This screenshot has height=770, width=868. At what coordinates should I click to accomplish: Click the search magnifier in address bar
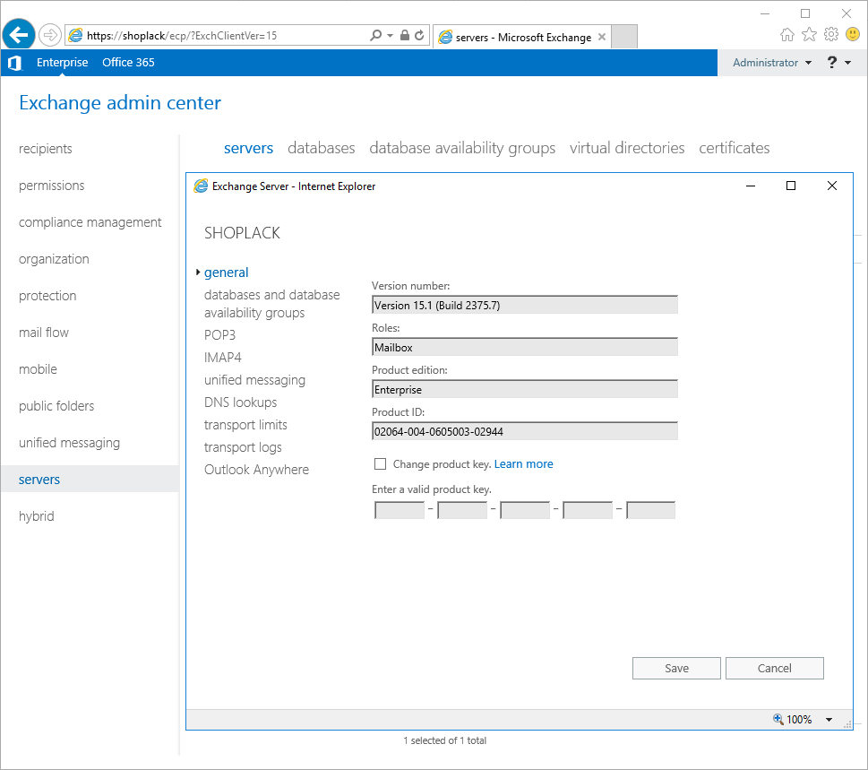(376, 36)
